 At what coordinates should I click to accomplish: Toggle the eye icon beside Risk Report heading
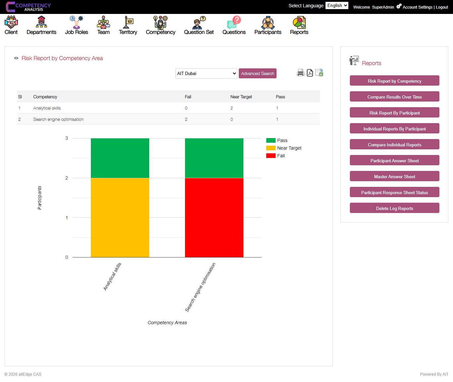click(x=16, y=58)
